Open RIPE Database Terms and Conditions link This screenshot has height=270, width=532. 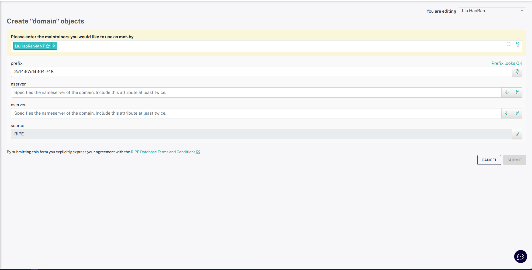tap(165, 152)
